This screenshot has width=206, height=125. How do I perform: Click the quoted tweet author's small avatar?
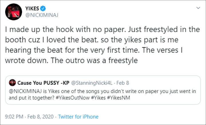point(12,83)
